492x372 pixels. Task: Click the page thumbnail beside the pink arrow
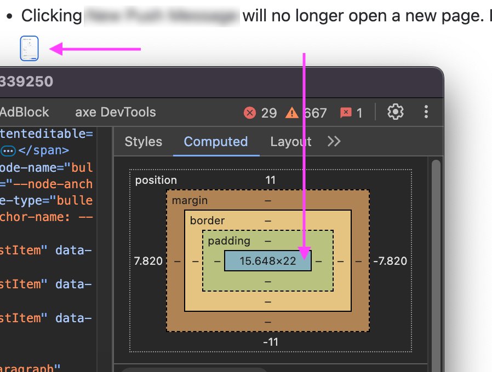coord(29,48)
